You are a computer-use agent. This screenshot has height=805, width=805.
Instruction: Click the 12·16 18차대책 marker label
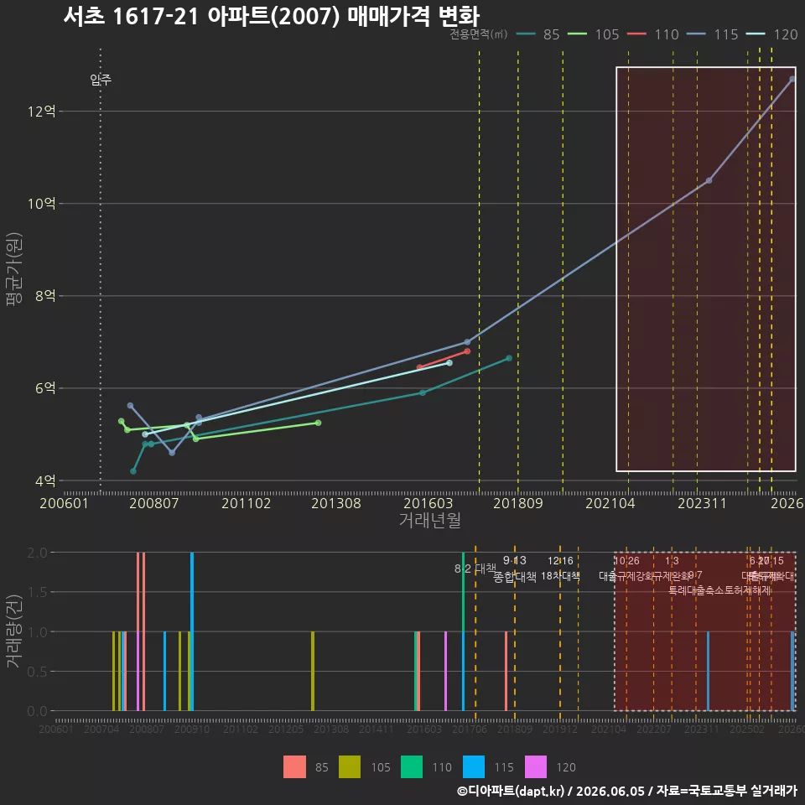point(560,569)
